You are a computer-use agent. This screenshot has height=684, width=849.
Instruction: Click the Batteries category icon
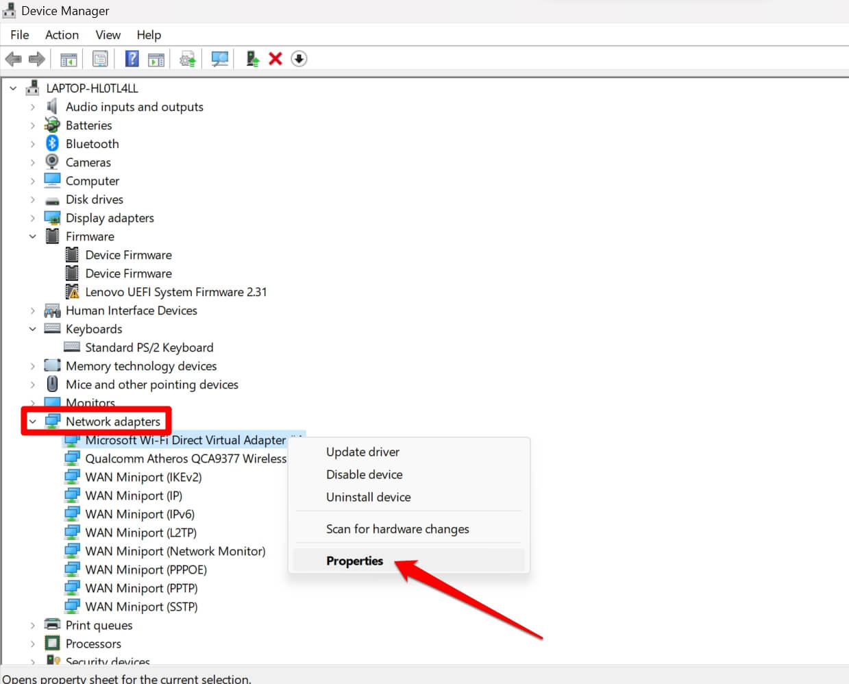[52, 125]
